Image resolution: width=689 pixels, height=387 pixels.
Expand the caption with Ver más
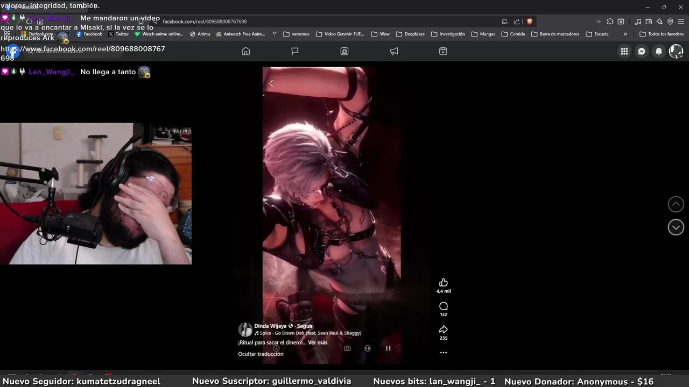pyautogui.click(x=318, y=342)
